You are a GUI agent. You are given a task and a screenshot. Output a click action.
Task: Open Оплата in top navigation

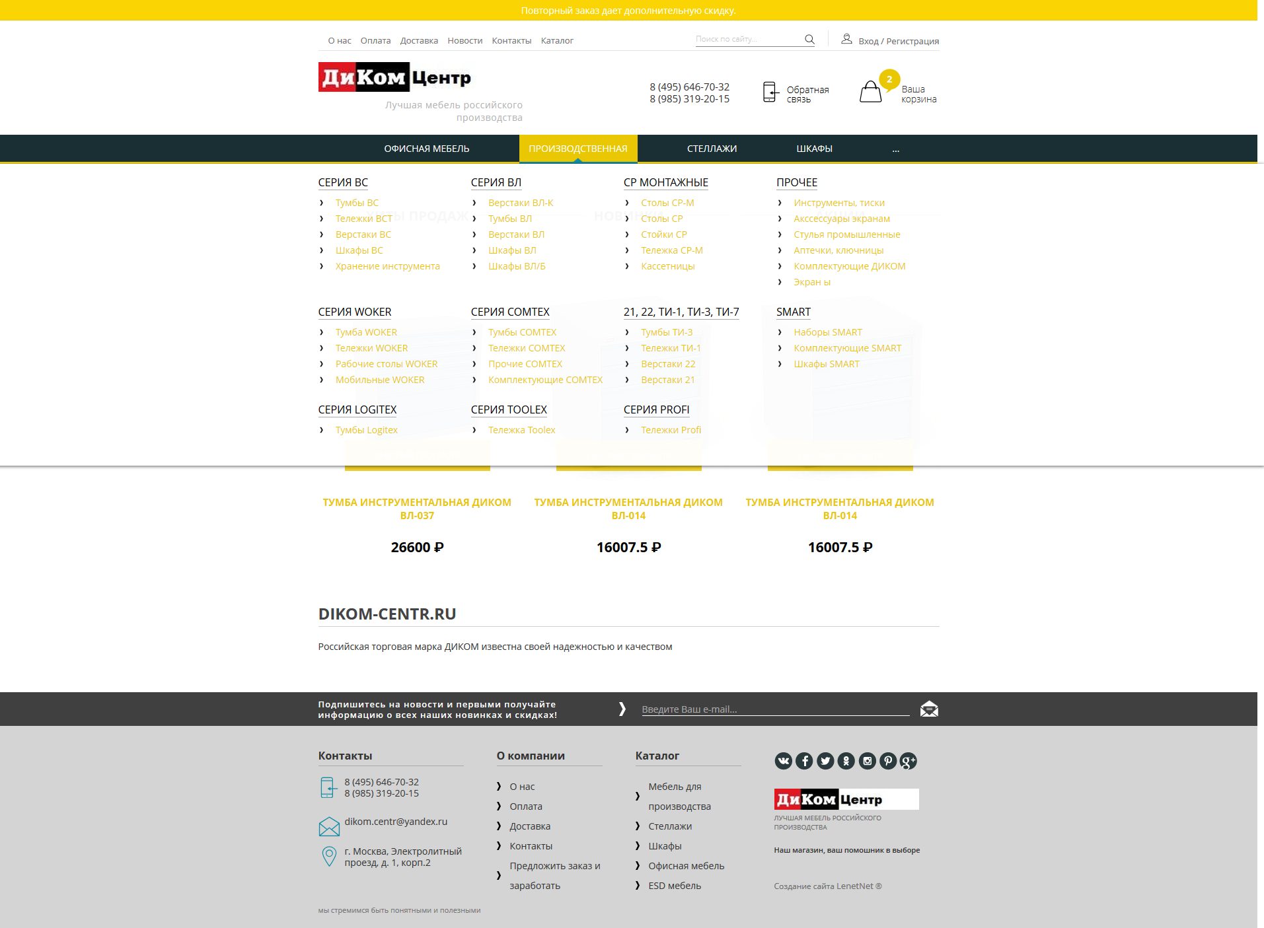[x=375, y=40]
